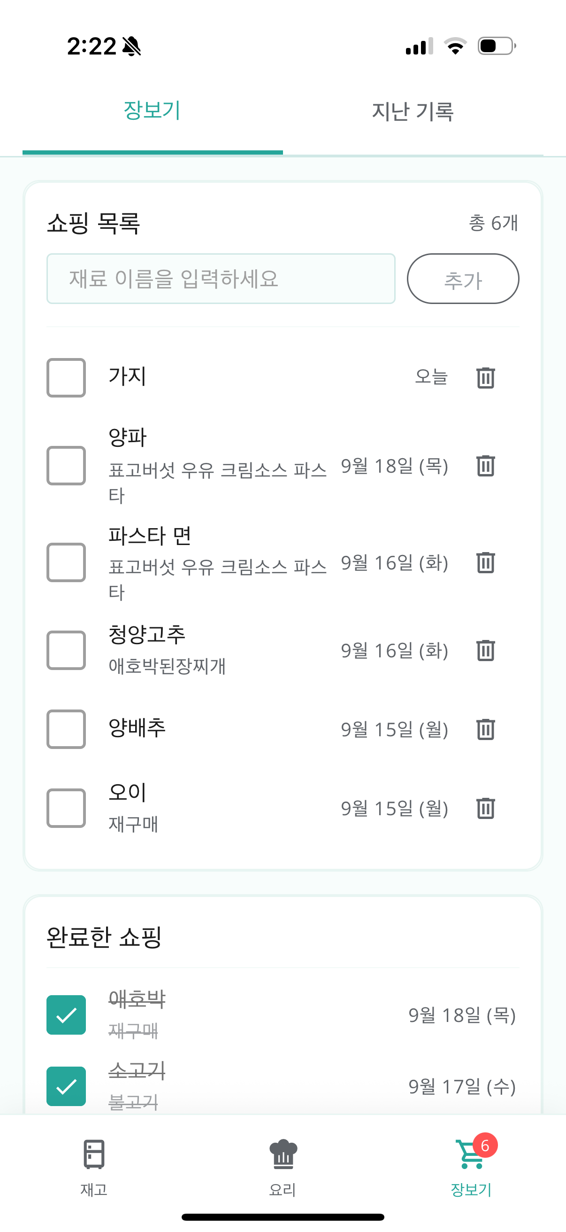Remove 오이 with trash icon
The width and height of the screenshot is (566, 1232).
tap(485, 808)
